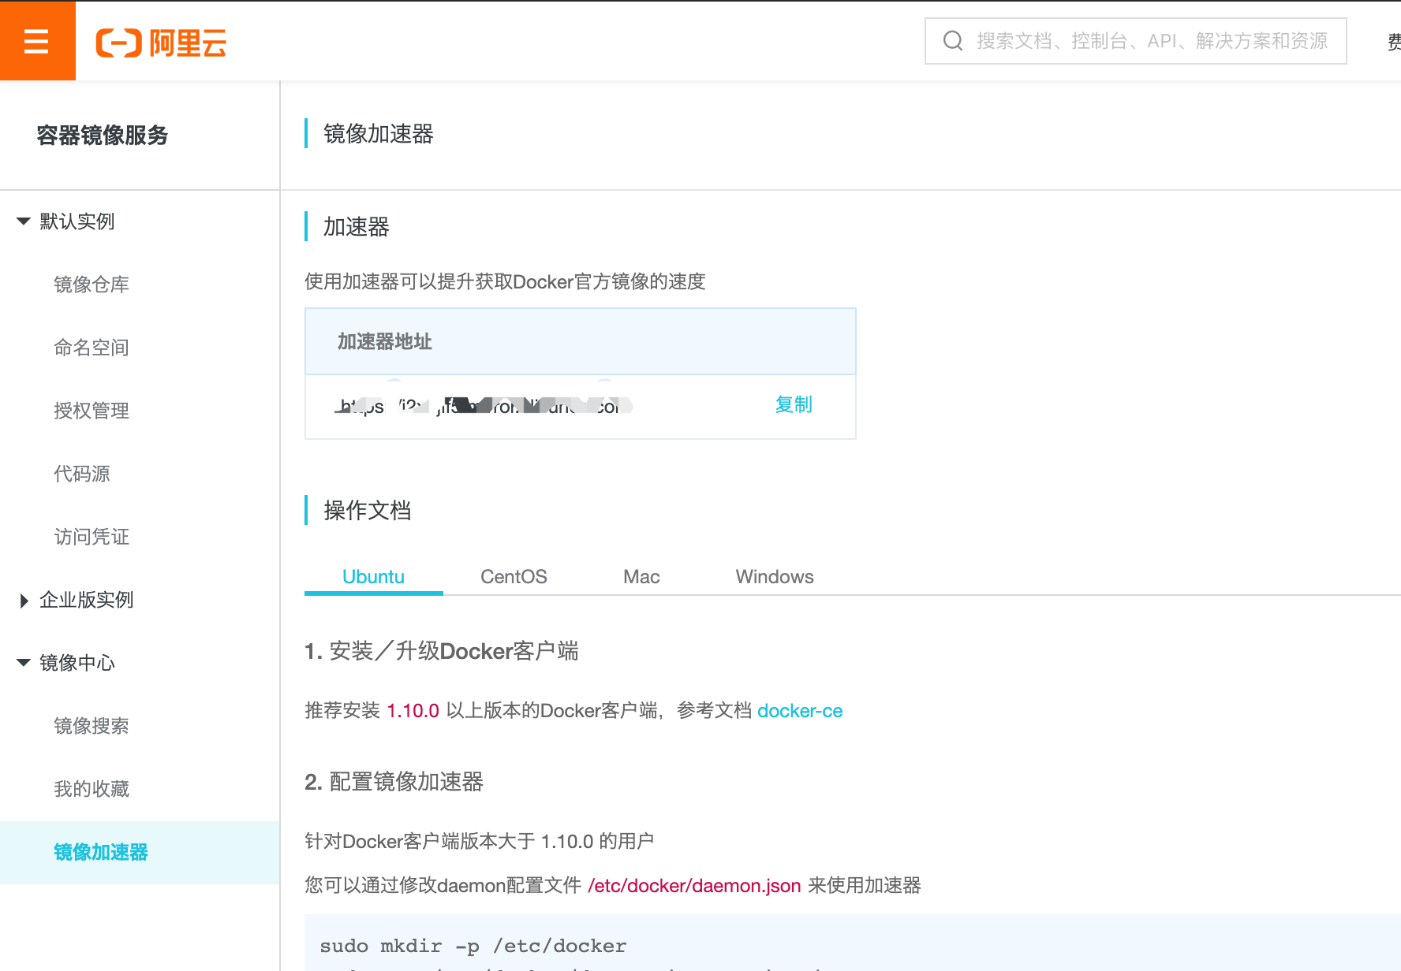This screenshot has width=1401, height=971.
Task: Open the docker-ce documentation link
Action: click(800, 711)
